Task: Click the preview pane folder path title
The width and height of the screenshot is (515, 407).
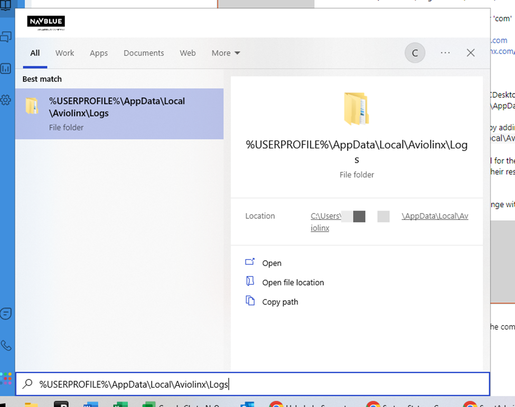Action: coord(357,152)
